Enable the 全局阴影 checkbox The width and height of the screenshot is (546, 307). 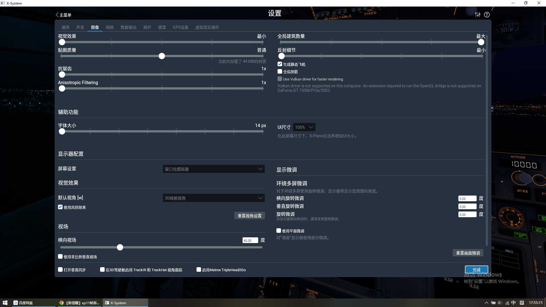click(280, 71)
